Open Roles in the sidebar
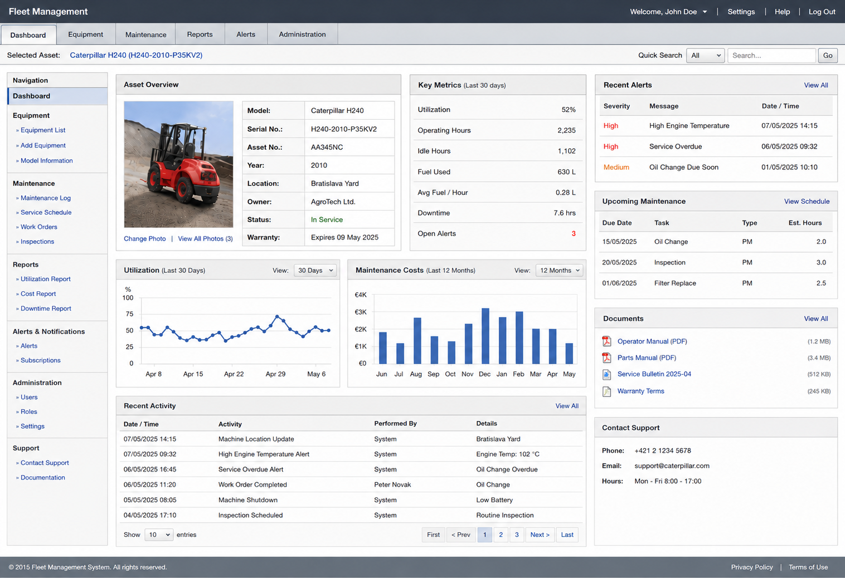 coord(29,412)
